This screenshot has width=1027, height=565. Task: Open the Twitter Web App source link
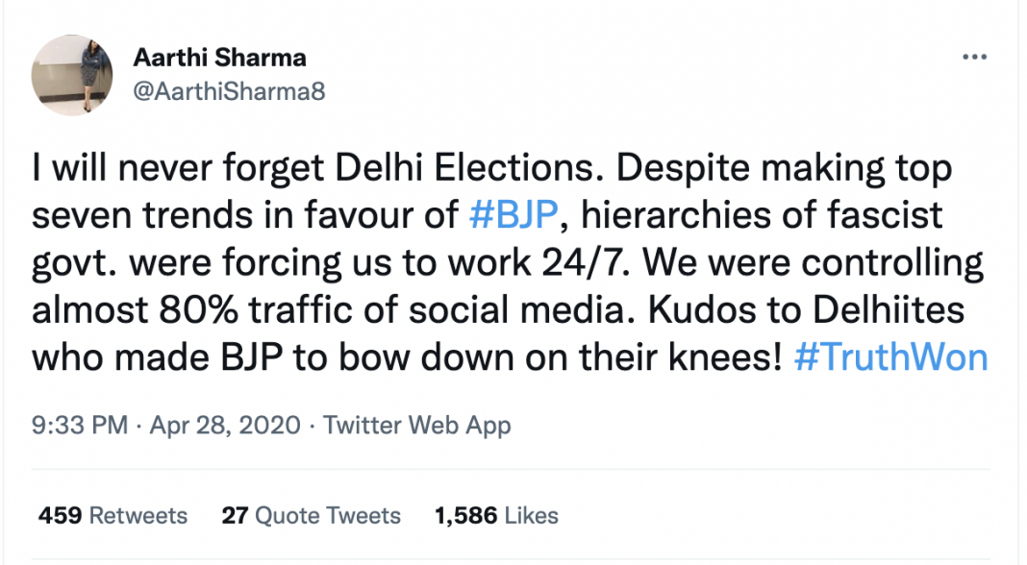pyautogui.click(x=416, y=426)
